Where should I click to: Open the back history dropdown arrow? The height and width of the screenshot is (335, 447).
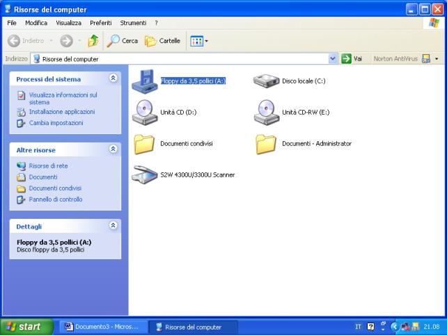pos(52,41)
